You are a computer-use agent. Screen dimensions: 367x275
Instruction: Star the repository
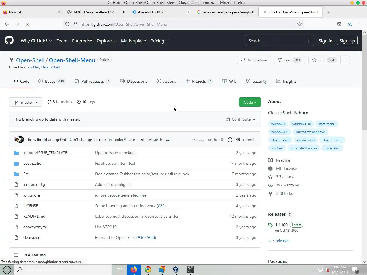tap(324, 60)
